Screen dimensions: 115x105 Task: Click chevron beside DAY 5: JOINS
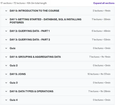6,74
